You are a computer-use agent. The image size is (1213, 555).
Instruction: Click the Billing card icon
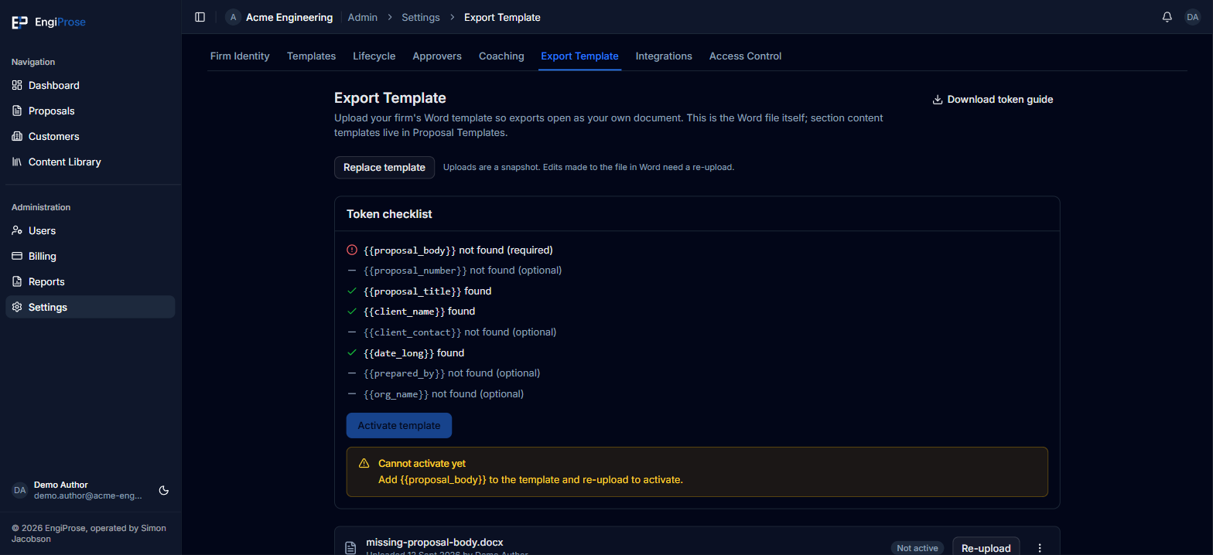coord(17,256)
